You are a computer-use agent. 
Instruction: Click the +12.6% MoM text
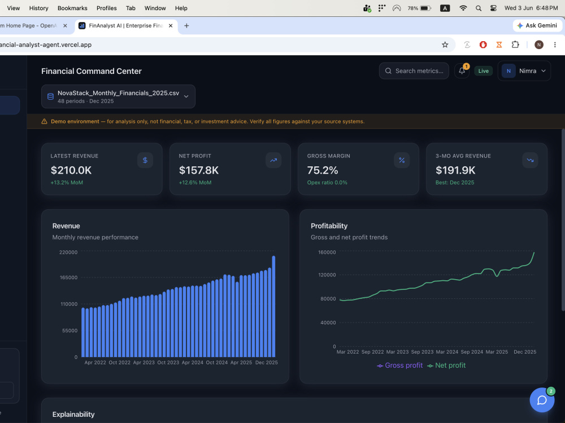195,183
